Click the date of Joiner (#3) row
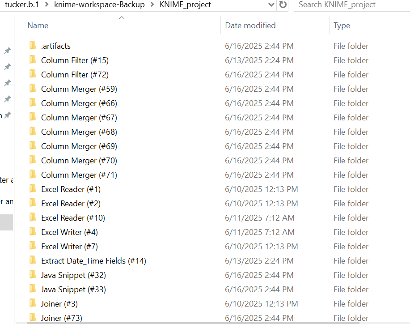This screenshot has height=324, width=410. [x=261, y=303]
